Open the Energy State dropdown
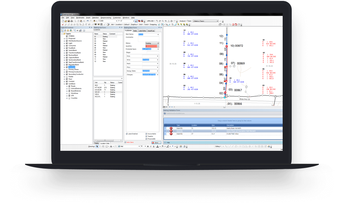 157,71
